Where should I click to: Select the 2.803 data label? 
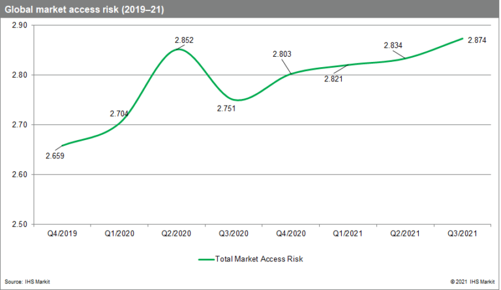click(282, 54)
